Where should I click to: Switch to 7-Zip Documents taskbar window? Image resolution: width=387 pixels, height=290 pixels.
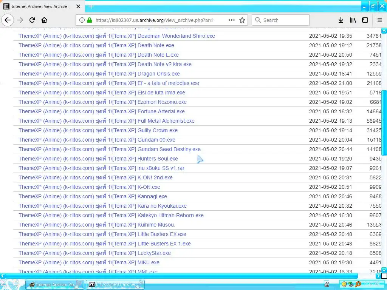115,285
